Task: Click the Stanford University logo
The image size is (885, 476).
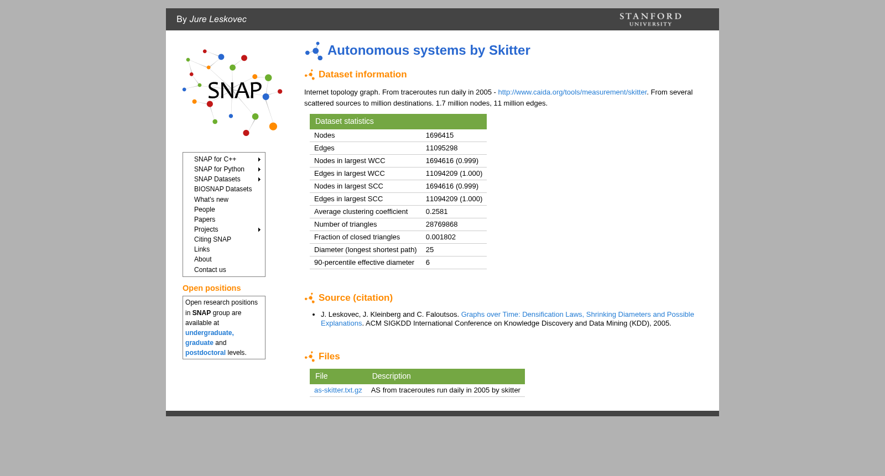Action: pos(650,19)
